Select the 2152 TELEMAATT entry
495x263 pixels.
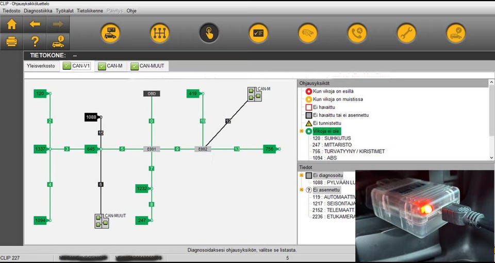click(x=334, y=210)
